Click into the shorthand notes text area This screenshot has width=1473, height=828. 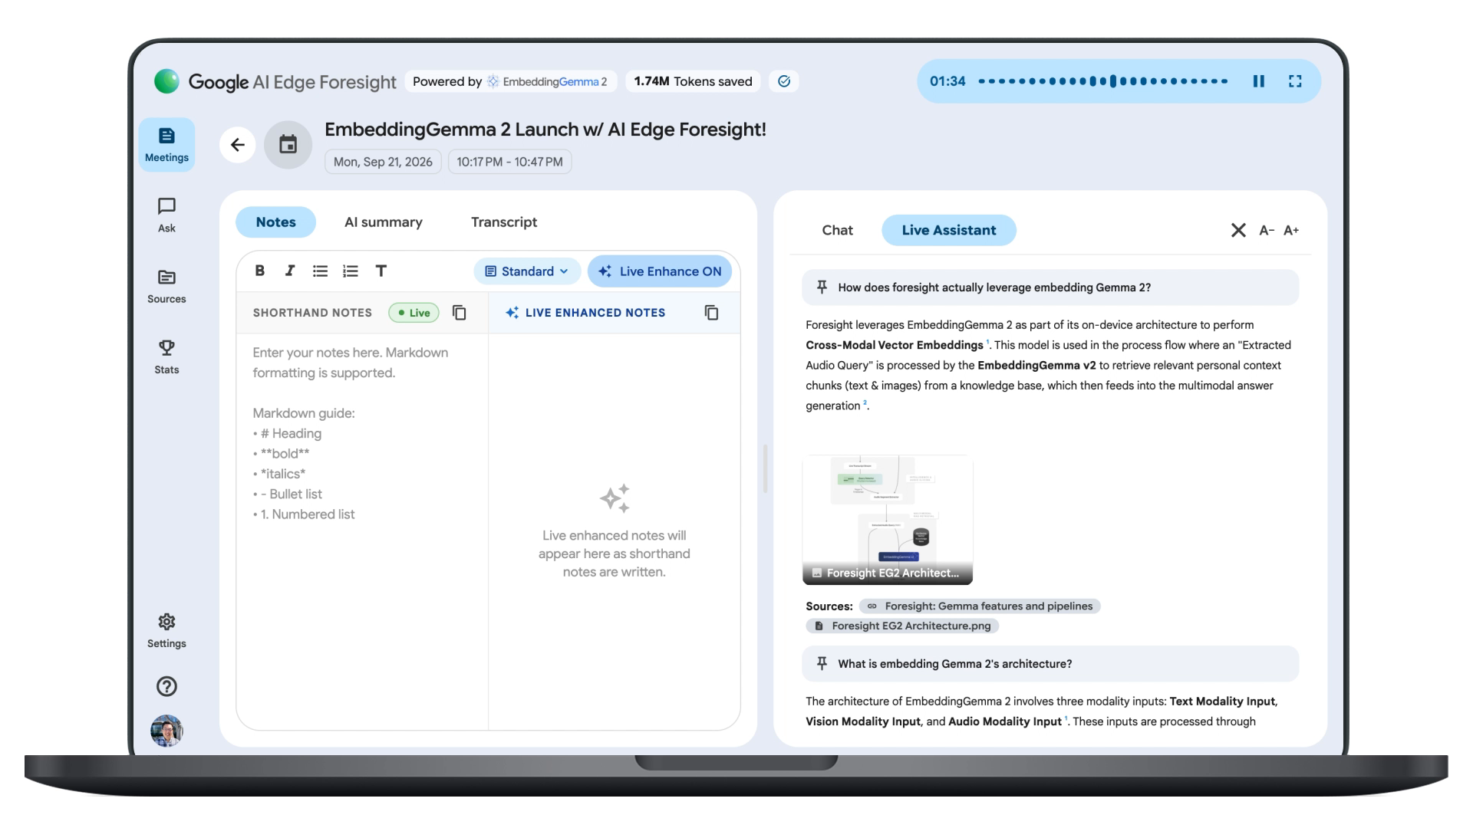coord(362,531)
